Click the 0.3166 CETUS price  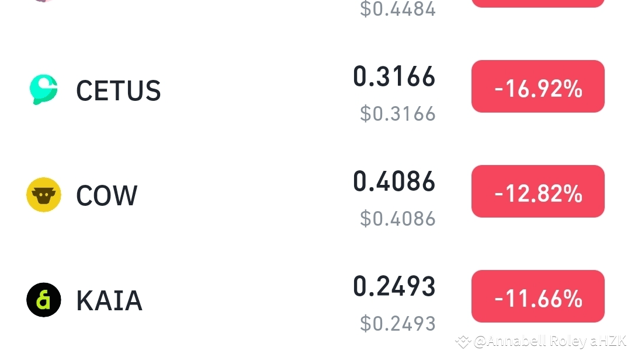coord(394,76)
